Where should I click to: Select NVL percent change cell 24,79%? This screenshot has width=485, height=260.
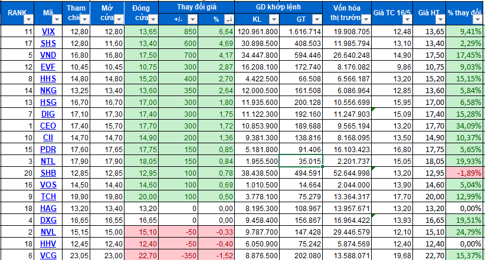(464, 232)
